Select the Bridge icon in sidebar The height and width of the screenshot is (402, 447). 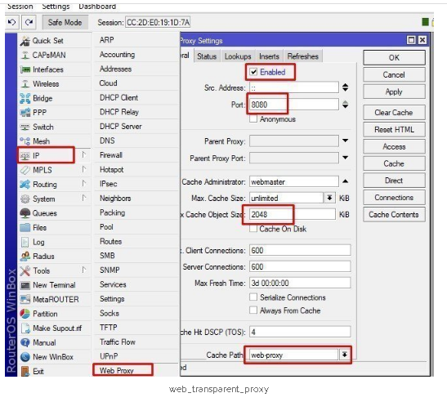pyautogui.click(x=25, y=98)
